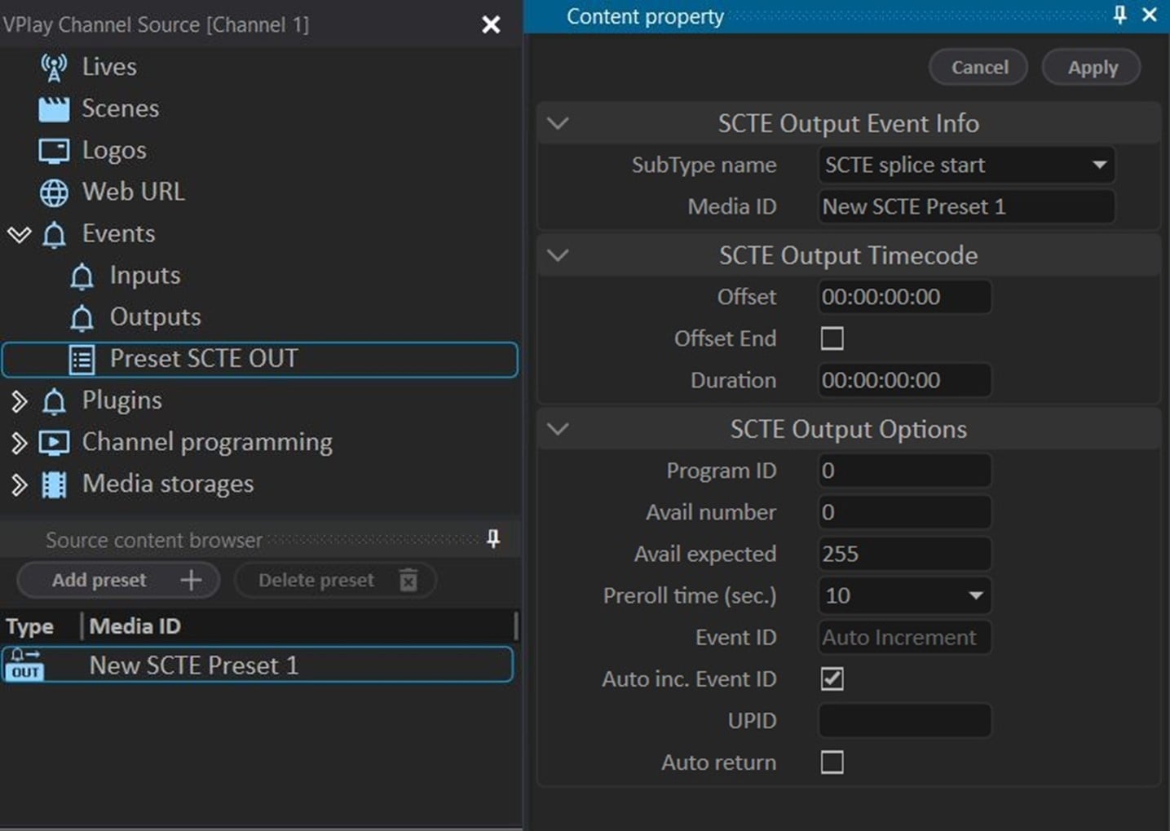The width and height of the screenshot is (1170, 831).
Task: Click the Cancel button
Action: (978, 67)
